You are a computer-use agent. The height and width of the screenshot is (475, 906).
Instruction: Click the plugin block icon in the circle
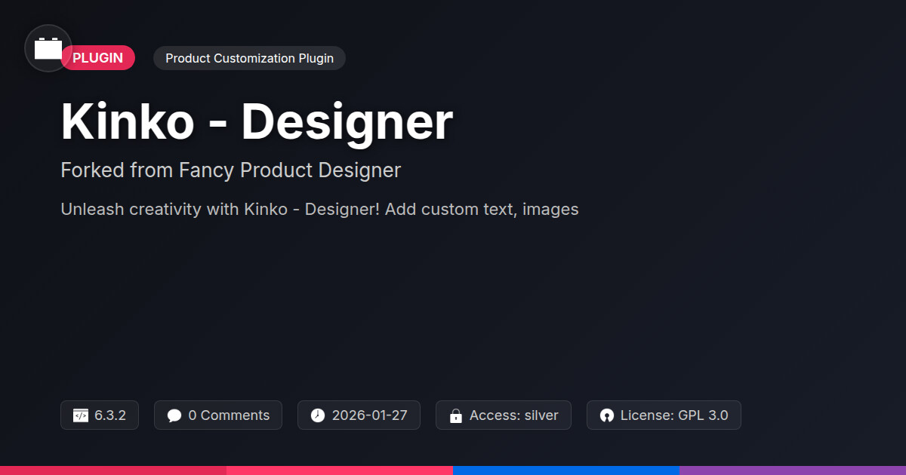[48, 49]
